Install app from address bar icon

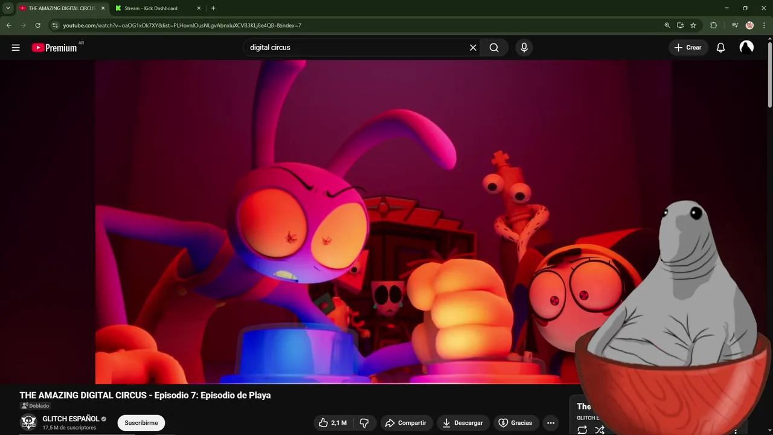click(x=680, y=25)
